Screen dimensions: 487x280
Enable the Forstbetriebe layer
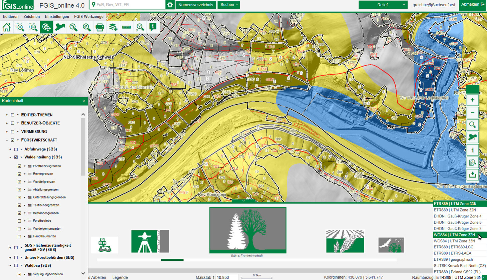19,221
